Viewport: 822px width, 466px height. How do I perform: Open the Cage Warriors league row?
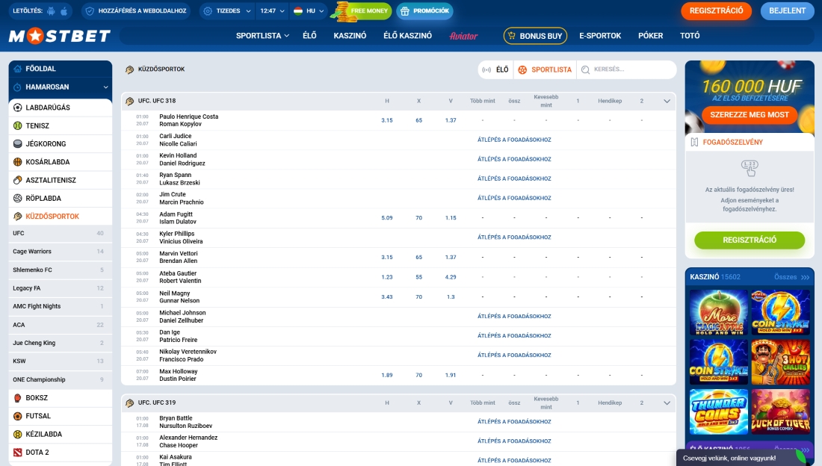pyautogui.click(x=61, y=252)
